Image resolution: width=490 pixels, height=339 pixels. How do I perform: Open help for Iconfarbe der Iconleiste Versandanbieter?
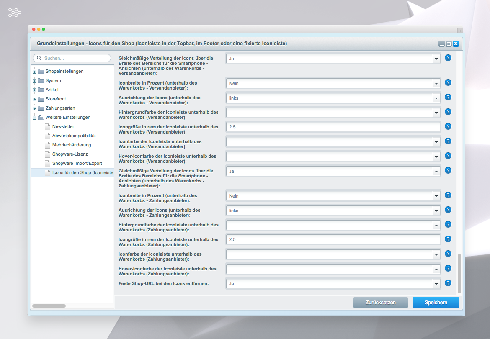tap(448, 141)
